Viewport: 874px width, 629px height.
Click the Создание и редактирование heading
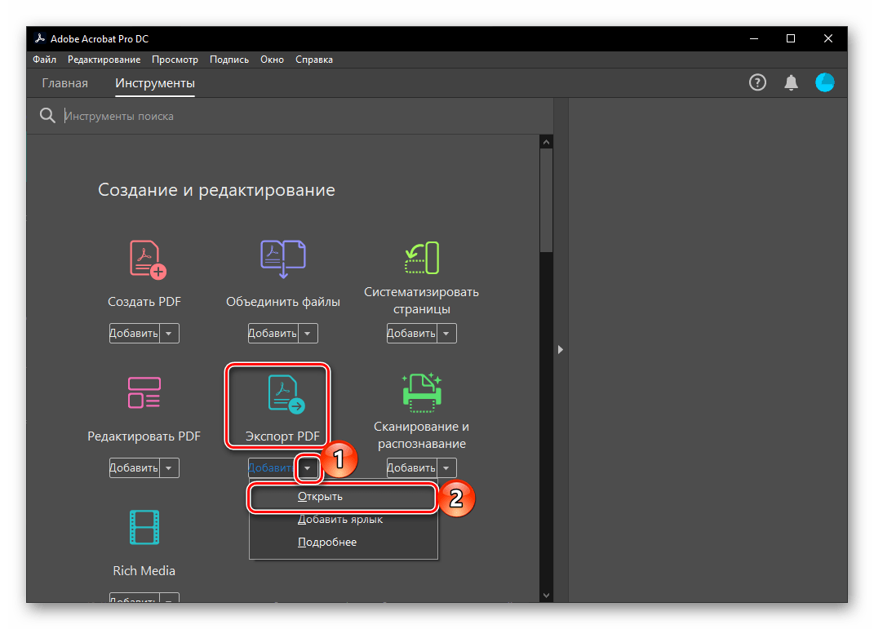pyautogui.click(x=216, y=190)
